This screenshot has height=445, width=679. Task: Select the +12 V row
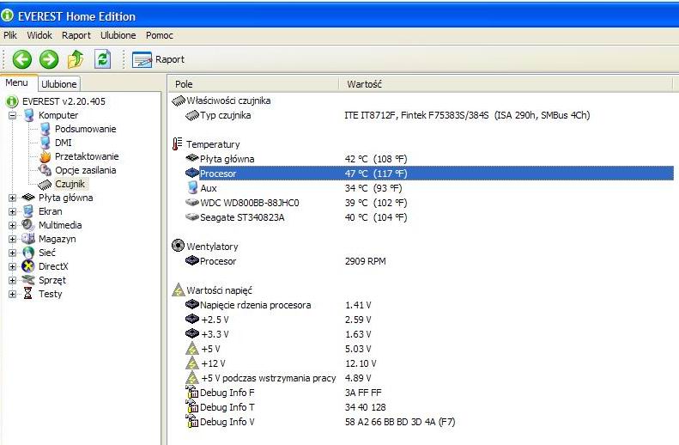coord(422,363)
